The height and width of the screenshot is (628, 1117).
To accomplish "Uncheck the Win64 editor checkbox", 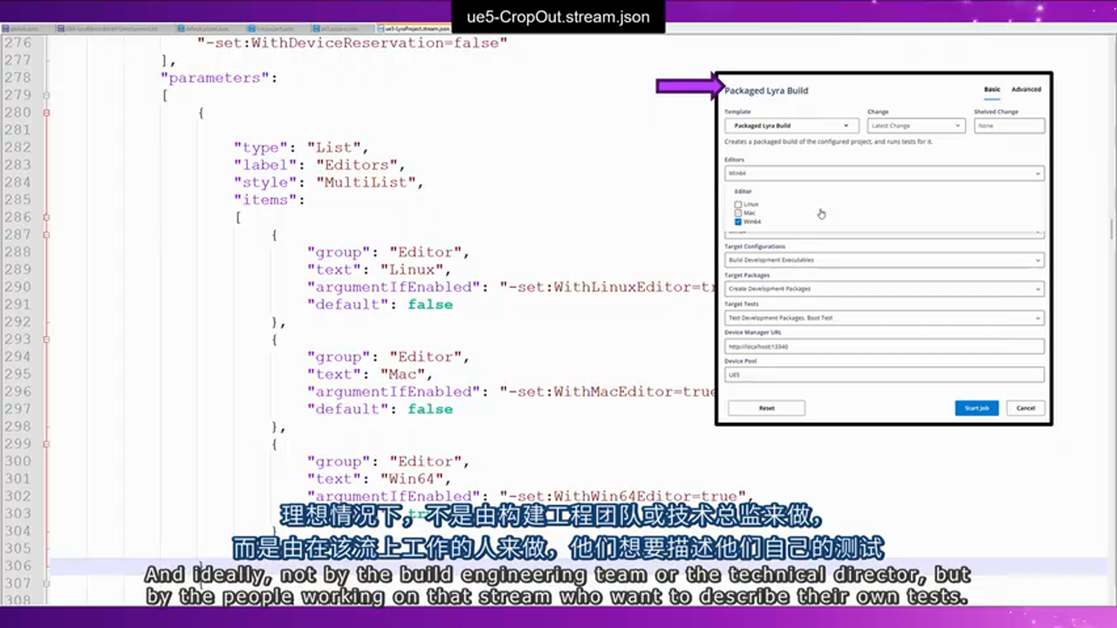I will click(738, 222).
